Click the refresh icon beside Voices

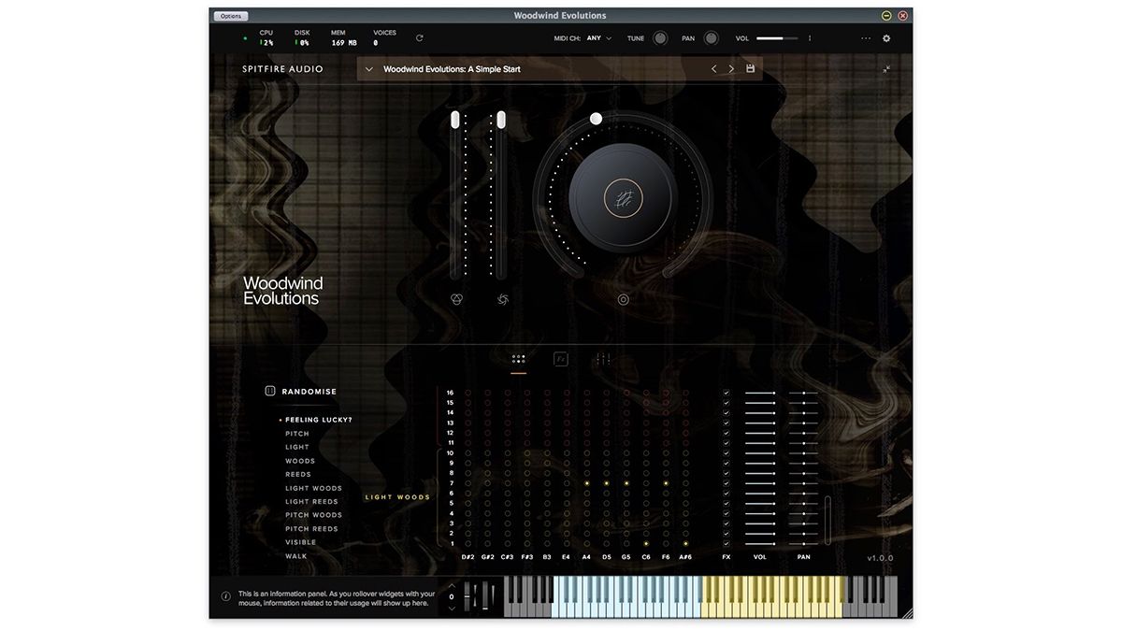tap(419, 38)
